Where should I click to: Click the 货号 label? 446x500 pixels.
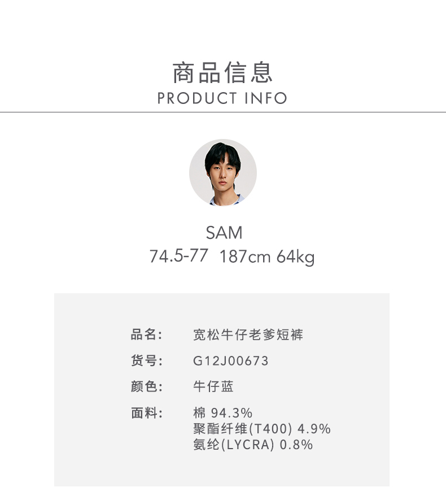(146, 360)
